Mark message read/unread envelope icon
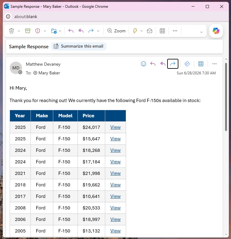 [149, 31]
